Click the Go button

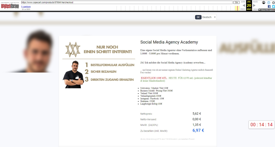[x=236, y=2]
